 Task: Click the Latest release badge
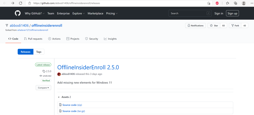43,65
